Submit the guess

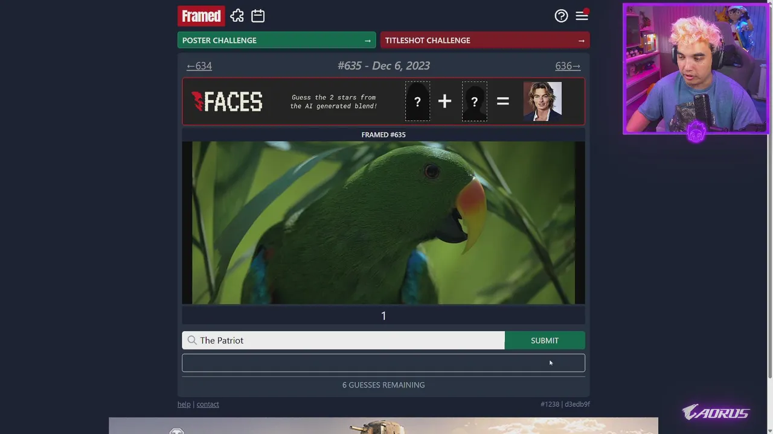tap(545, 341)
